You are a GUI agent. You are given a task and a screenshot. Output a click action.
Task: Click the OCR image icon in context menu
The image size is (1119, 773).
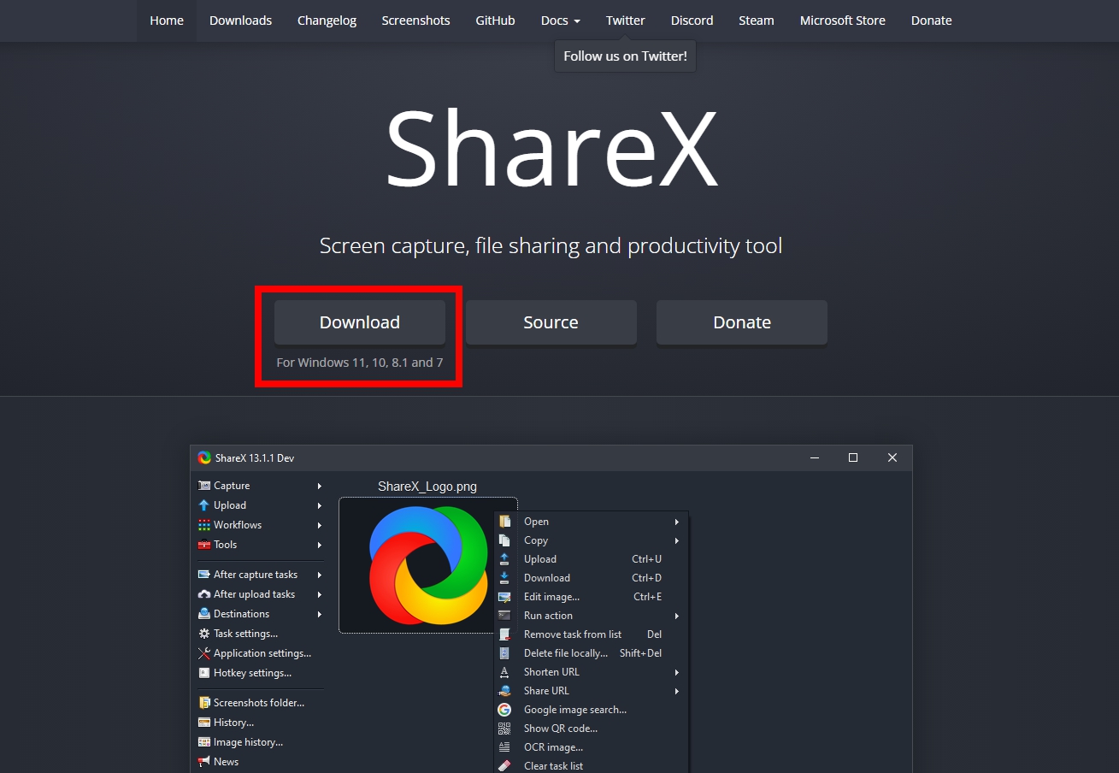click(x=504, y=747)
